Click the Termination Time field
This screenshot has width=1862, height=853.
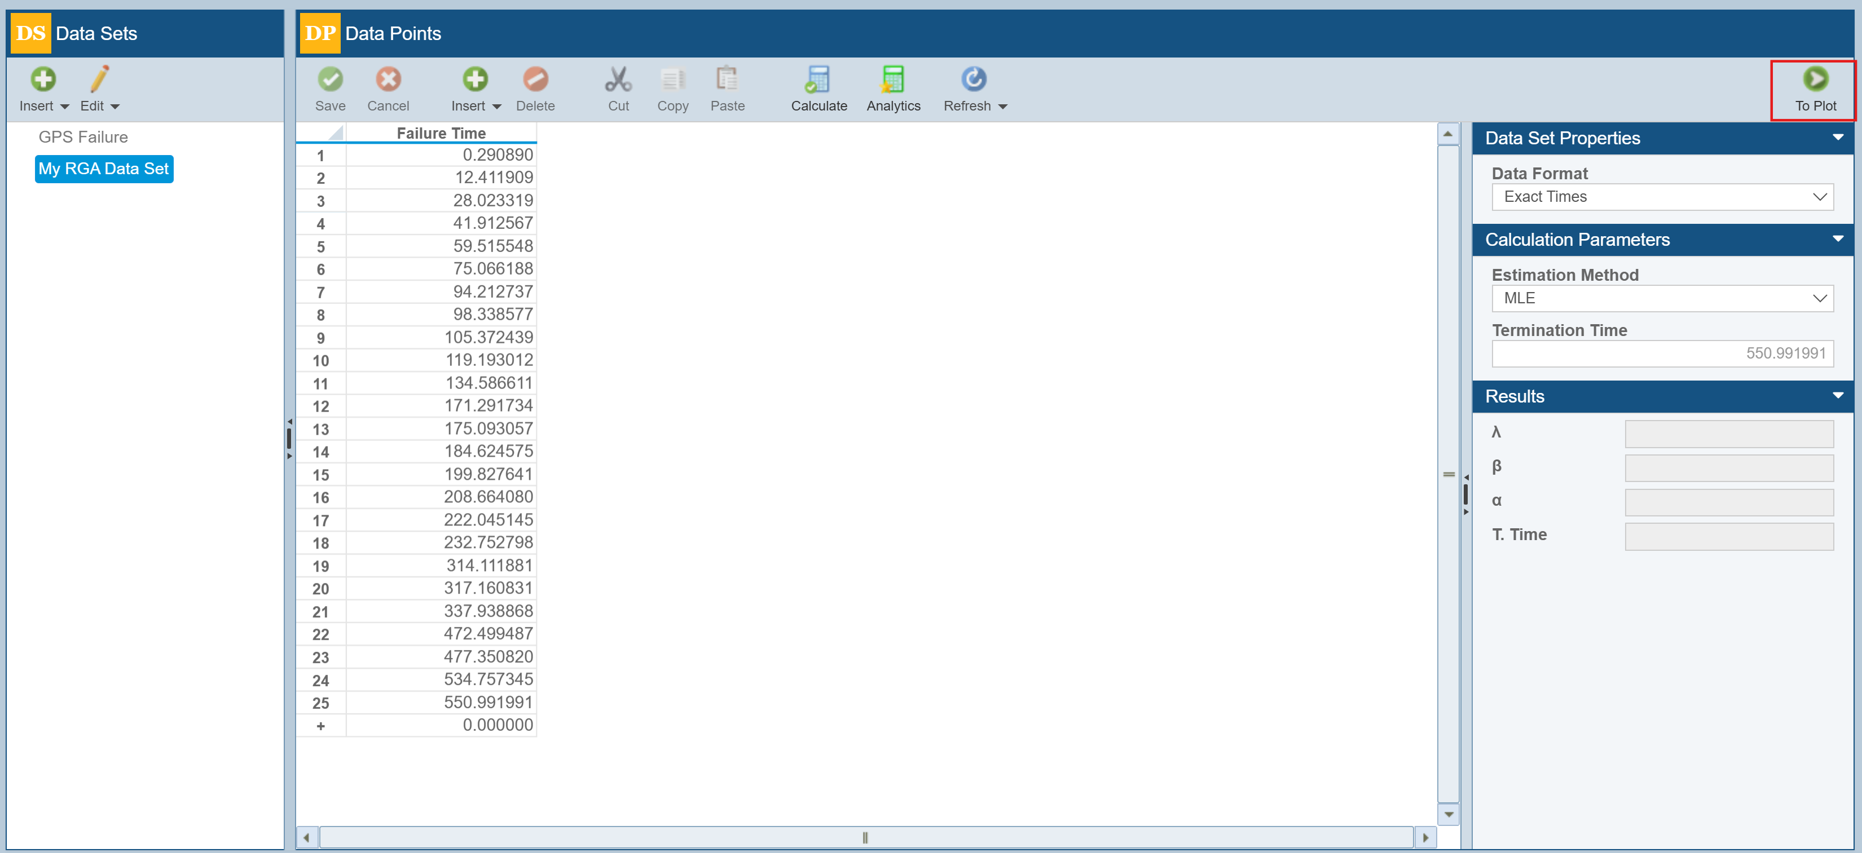click(x=1662, y=354)
